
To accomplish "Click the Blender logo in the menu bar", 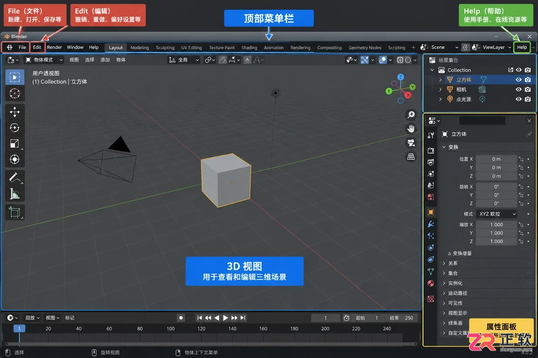I will [x=10, y=47].
